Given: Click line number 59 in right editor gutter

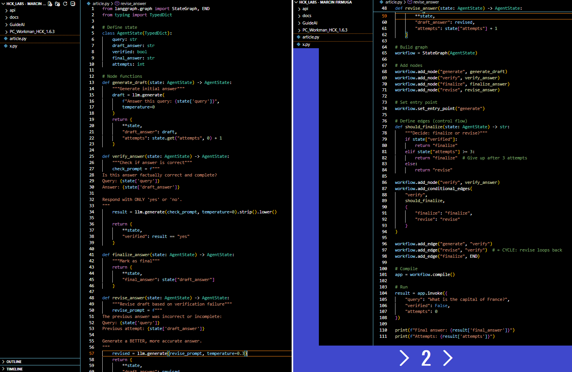Looking at the screenshot, I should coord(384,16).
